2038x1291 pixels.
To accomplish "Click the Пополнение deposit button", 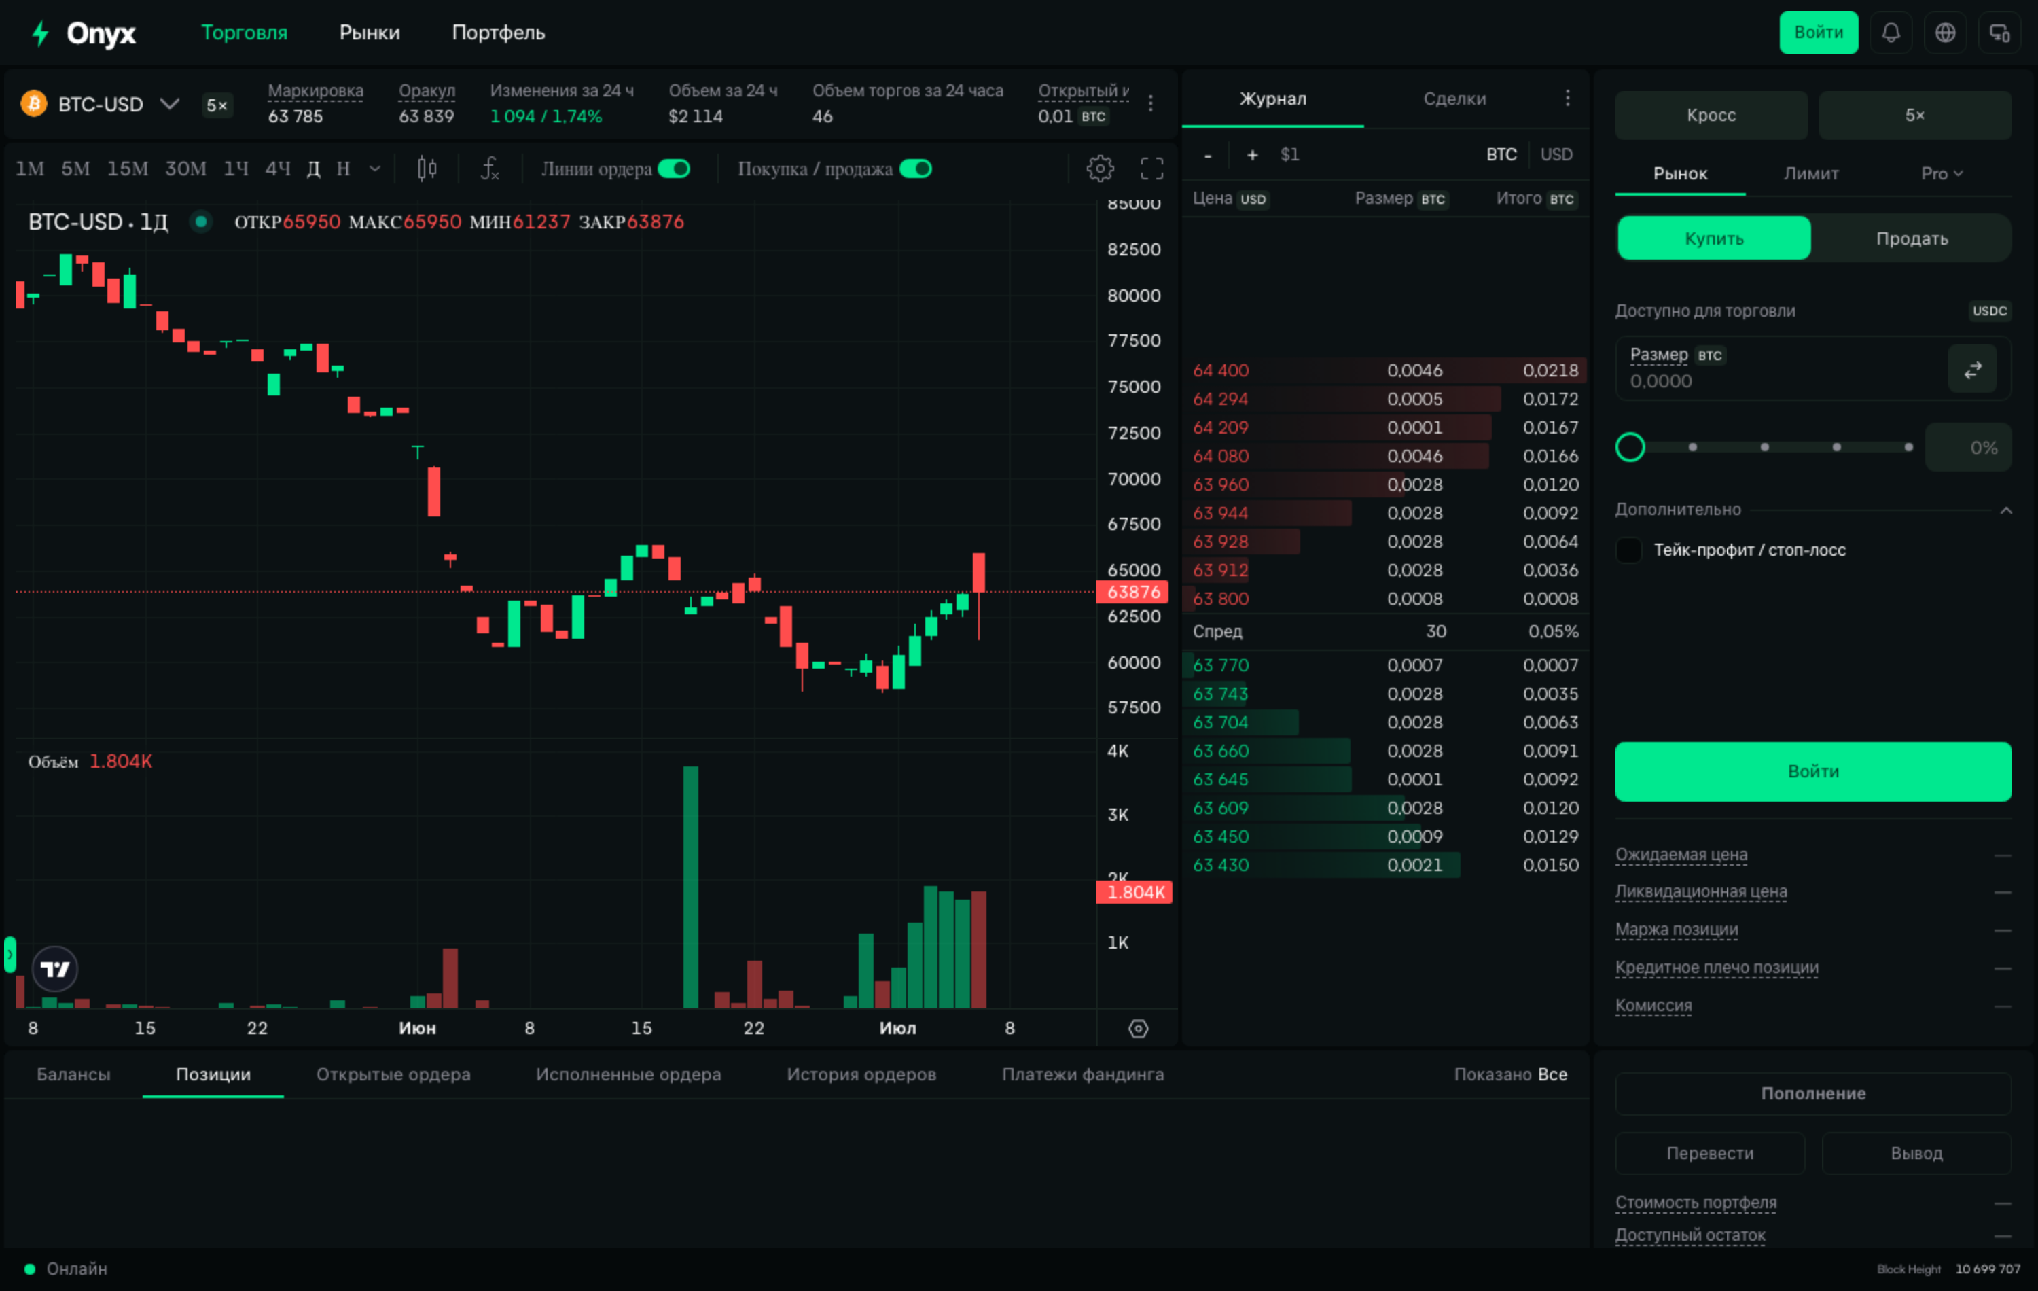I will [1813, 1094].
